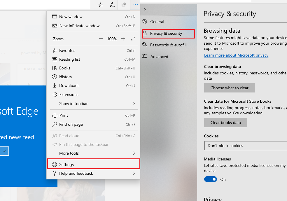Expand the Show in toolbar submenu arrow
The width and height of the screenshot is (287, 201).
134,104
